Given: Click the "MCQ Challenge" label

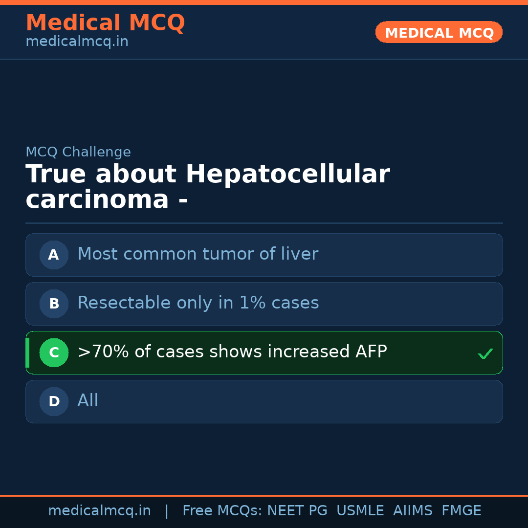Looking at the screenshot, I should click(78, 153).
